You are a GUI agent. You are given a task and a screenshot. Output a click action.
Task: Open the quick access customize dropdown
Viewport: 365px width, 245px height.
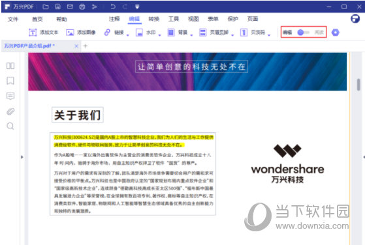pyautogui.click(x=137, y=7)
